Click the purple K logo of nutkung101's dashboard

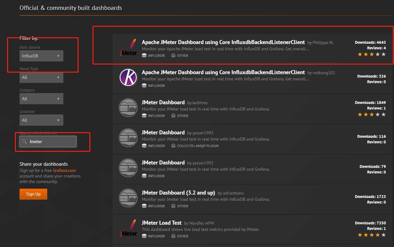128,77
